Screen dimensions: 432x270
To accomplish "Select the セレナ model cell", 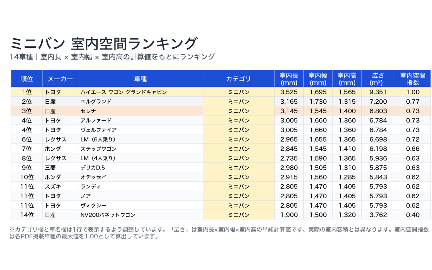I will (x=140, y=111).
